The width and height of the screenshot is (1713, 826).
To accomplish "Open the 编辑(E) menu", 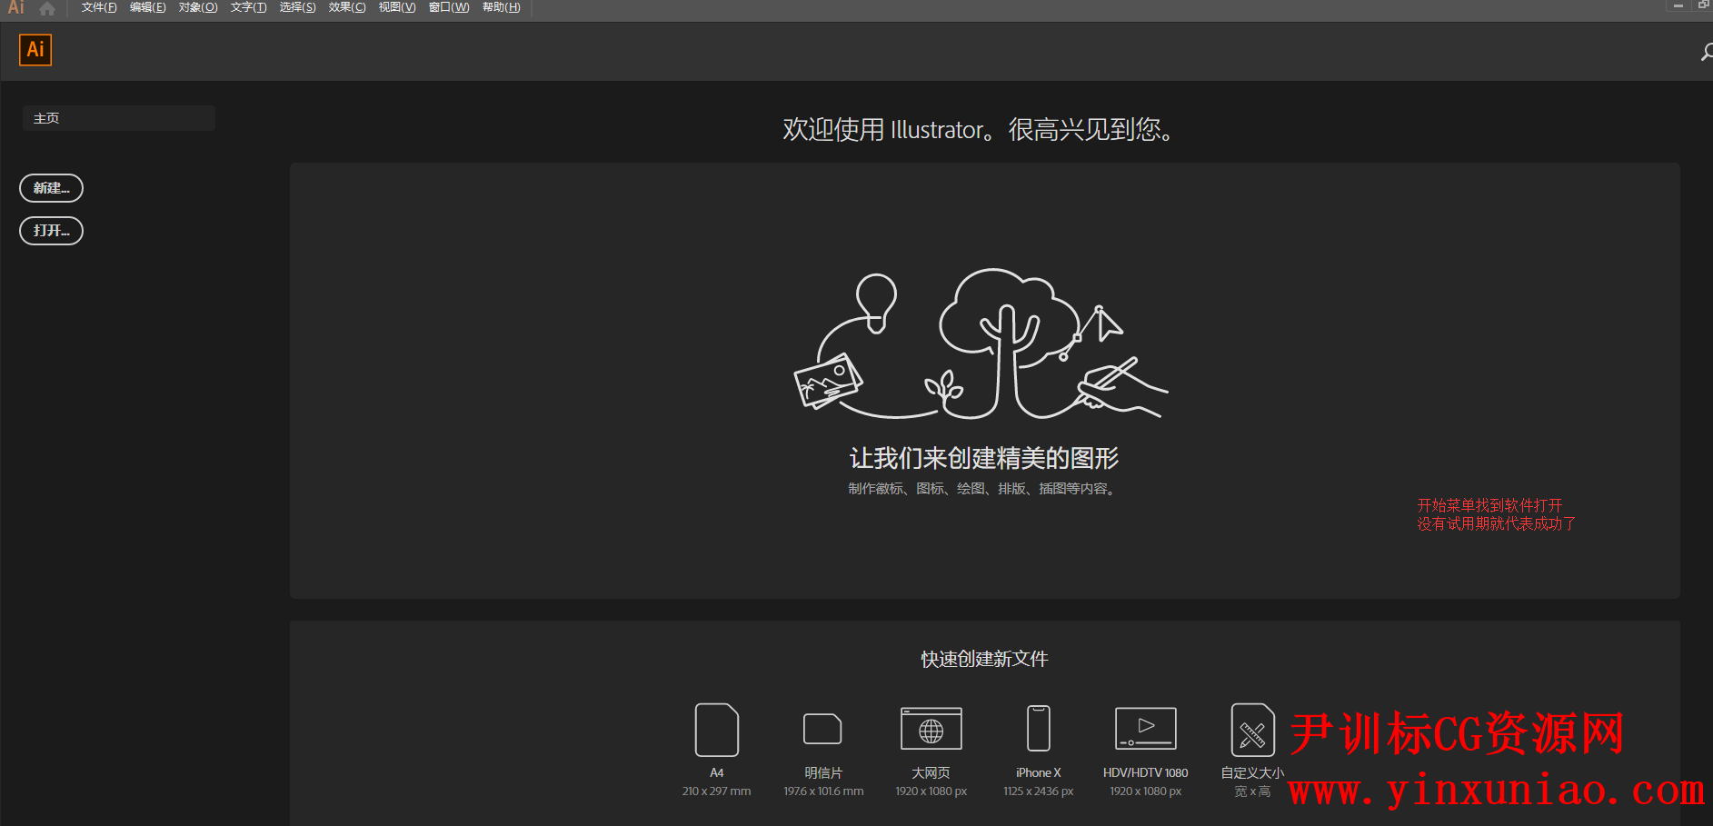I will (x=147, y=7).
